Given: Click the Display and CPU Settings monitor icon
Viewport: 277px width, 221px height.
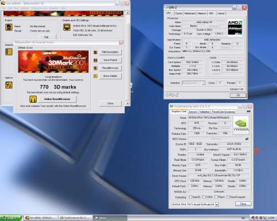Looking at the screenshot, I should tap(66, 28).
